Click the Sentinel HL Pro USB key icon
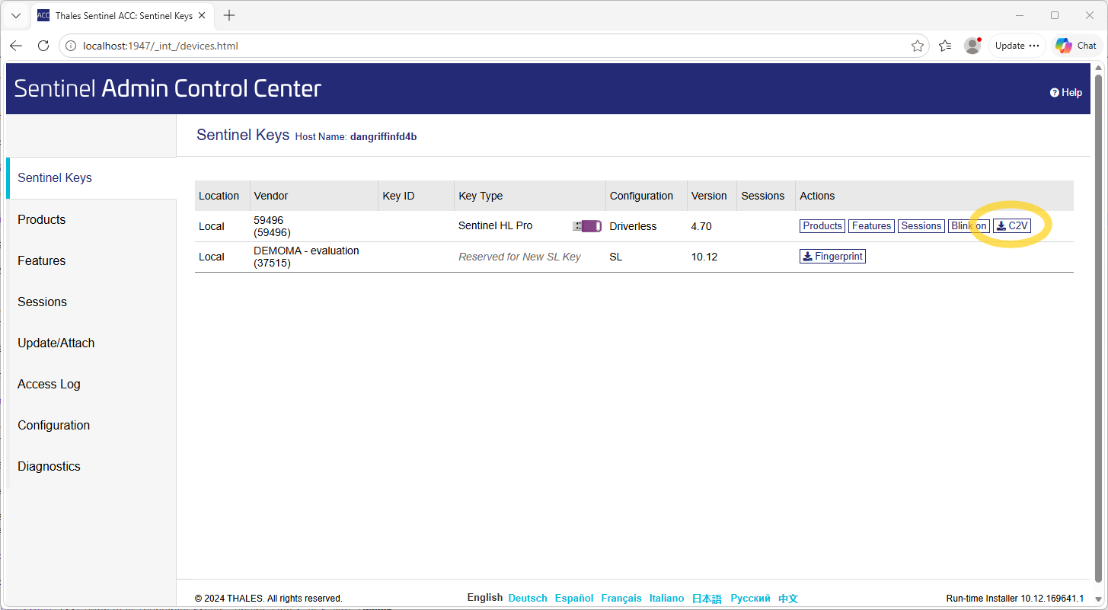The image size is (1108, 610). pyautogui.click(x=587, y=226)
